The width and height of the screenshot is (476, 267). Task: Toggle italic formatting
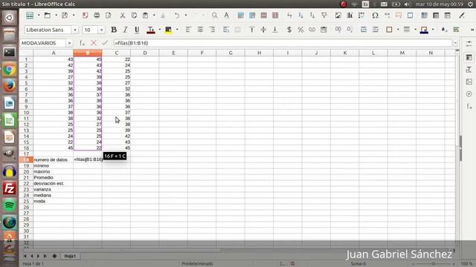tap(126, 30)
